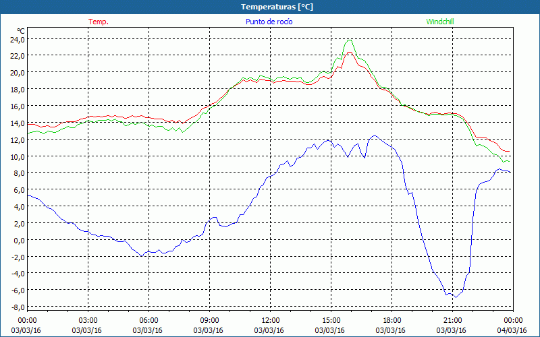540x337 pixels.
Task: Click the '-2,0' y-axis label
Action: (x=18, y=257)
